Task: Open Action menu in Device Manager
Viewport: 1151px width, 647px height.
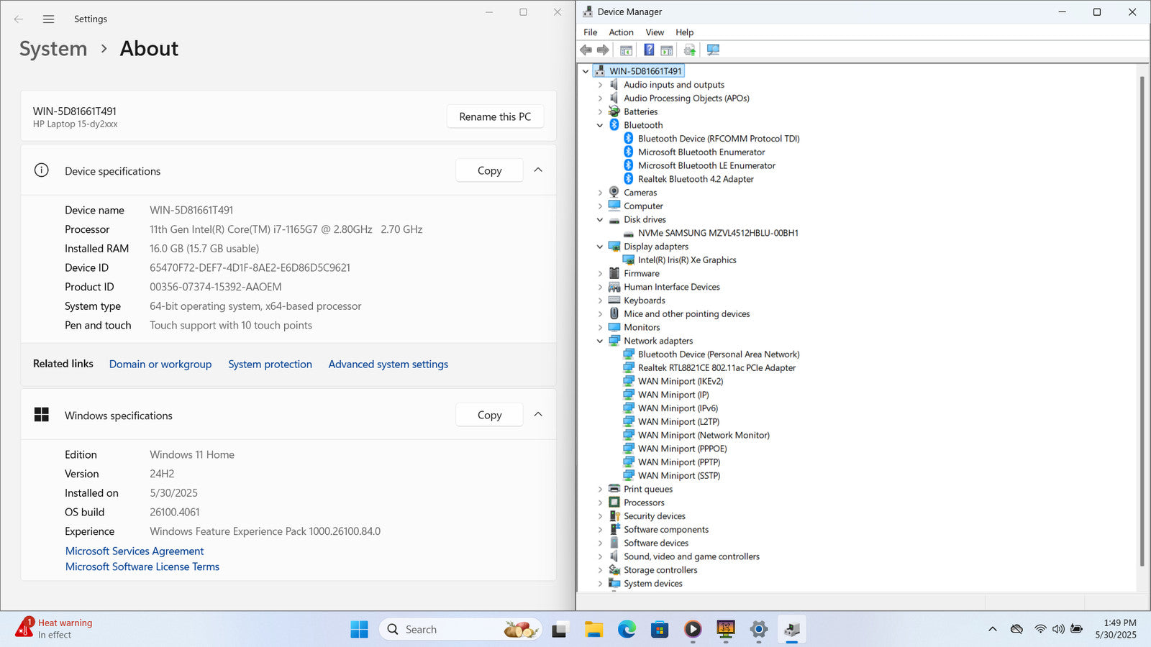Action: point(622,32)
